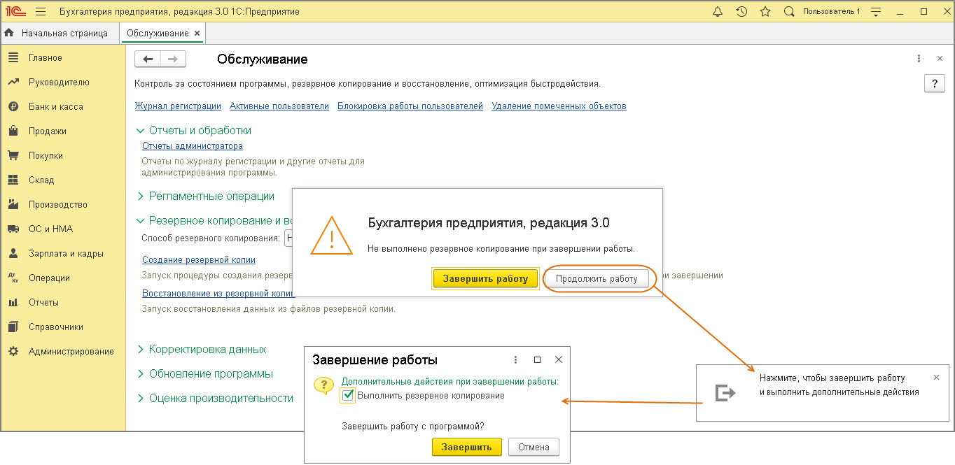Screen dimensions: 955x465
Task: Click Продажи bag icon
Action: pos(13,131)
